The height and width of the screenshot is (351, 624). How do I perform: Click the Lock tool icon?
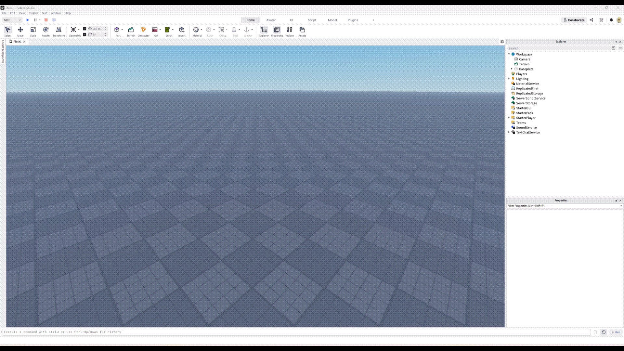click(234, 30)
